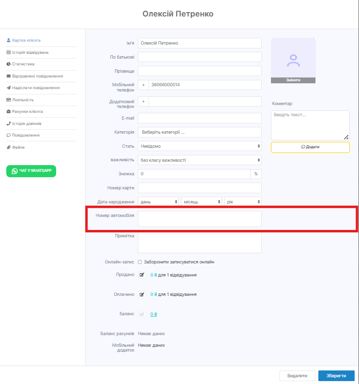Expand the Стать dropdown

tap(199, 146)
